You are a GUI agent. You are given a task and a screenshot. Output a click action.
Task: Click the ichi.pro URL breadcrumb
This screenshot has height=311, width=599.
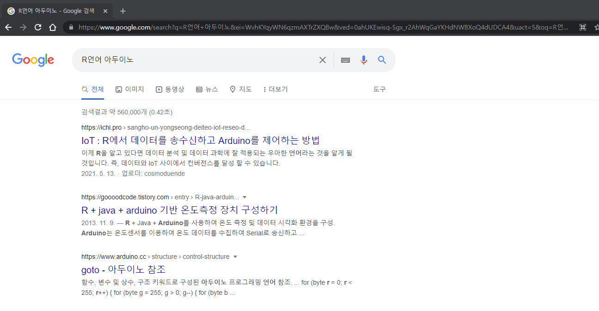pyautogui.click(x=165, y=127)
